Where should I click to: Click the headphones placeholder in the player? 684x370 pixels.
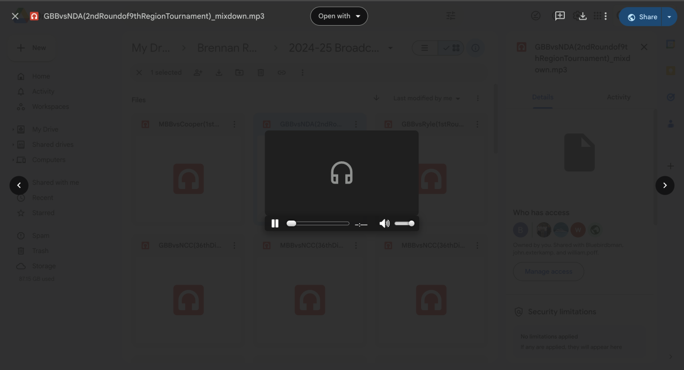(341, 173)
